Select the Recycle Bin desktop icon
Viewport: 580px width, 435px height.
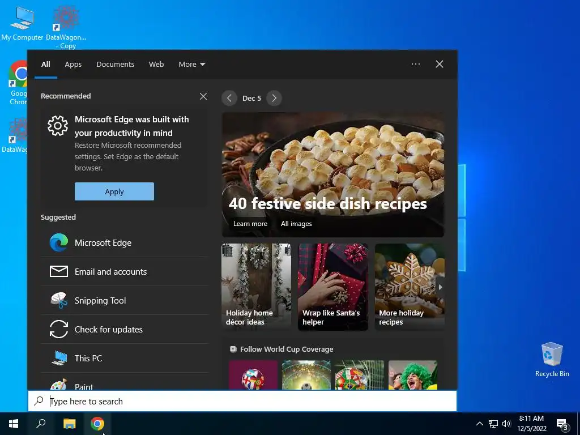(552, 360)
